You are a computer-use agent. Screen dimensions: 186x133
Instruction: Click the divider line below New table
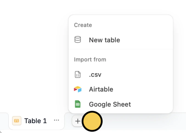(121, 49)
